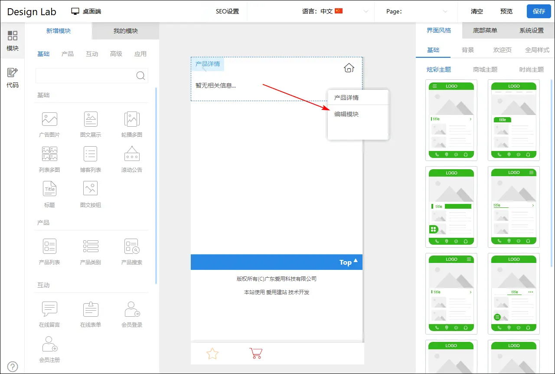The width and height of the screenshot is (555, 374).
Task: Add the 广告图片 module icon
Action: click(49, 119)
